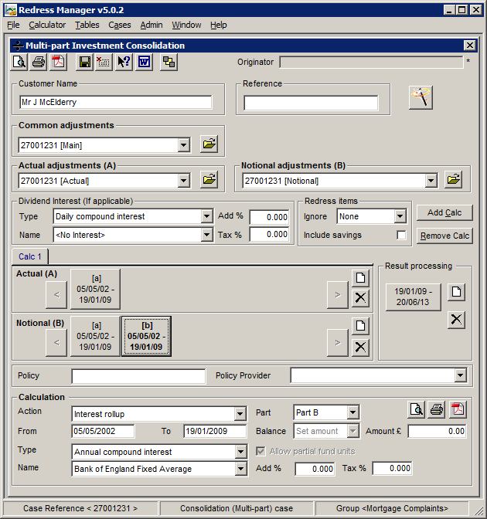Screen dimensions: 487x519
Task: Delete part in Notional (B) row
Action: tap(360, 347)
